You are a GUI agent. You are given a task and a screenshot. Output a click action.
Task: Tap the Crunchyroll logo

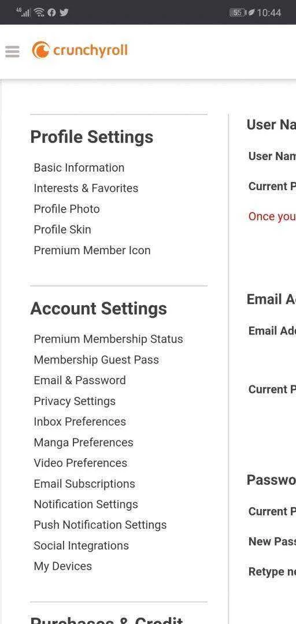click(80, 50)
